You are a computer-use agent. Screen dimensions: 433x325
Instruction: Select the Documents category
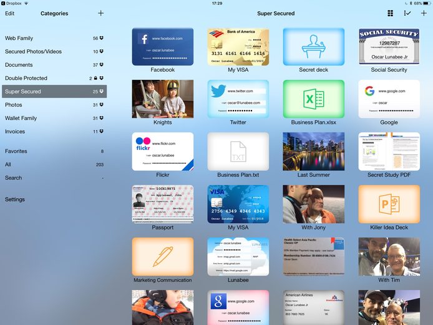pos(54,65)
